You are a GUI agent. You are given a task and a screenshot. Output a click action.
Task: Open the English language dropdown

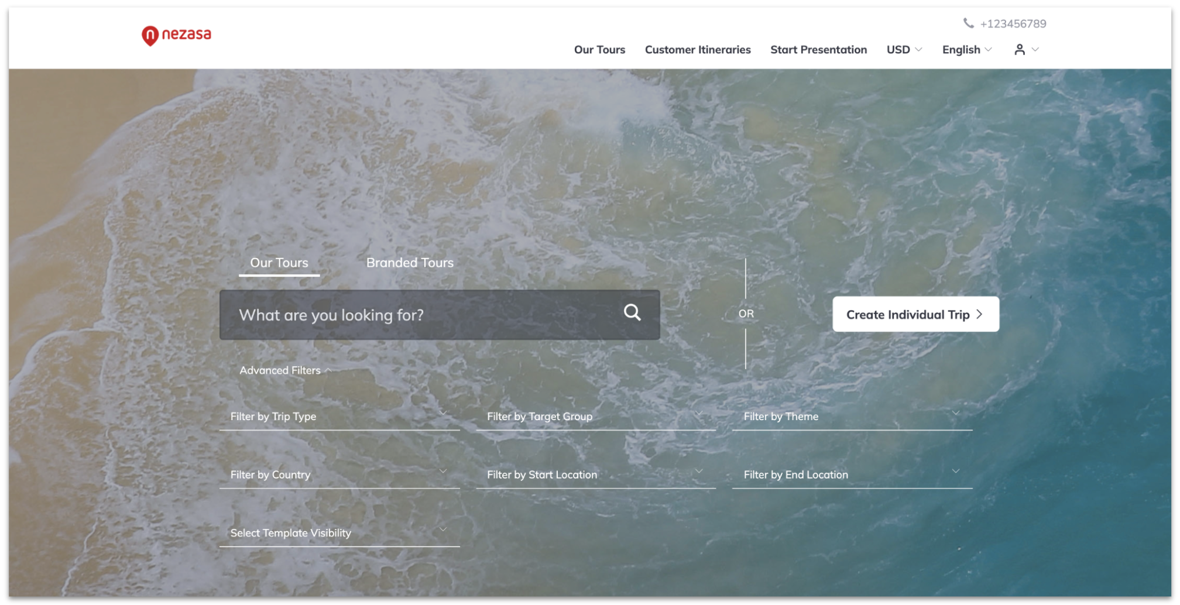[966, 50]
